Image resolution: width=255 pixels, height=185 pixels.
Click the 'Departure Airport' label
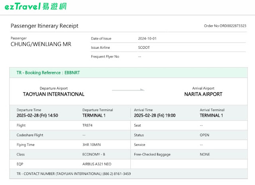(x=54, y=88)
